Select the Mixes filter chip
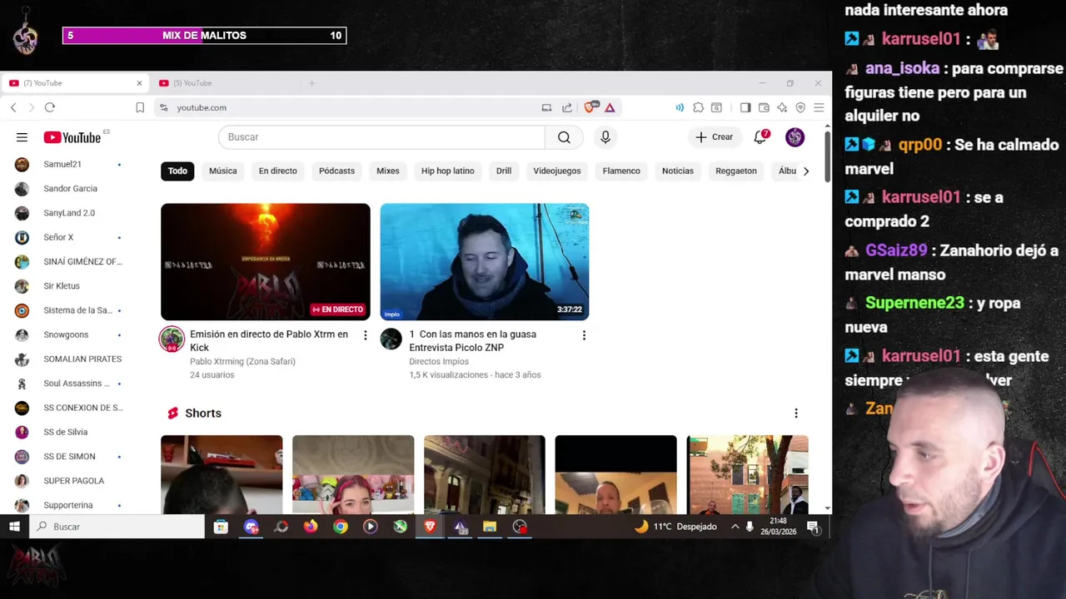1066x599 pixels. click(387, 171)
